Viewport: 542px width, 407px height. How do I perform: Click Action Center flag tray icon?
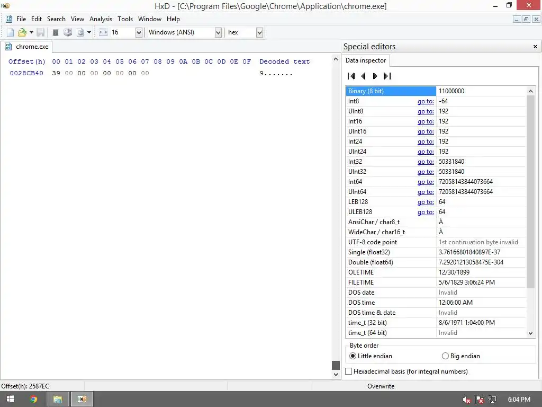[x=480, y=400]
